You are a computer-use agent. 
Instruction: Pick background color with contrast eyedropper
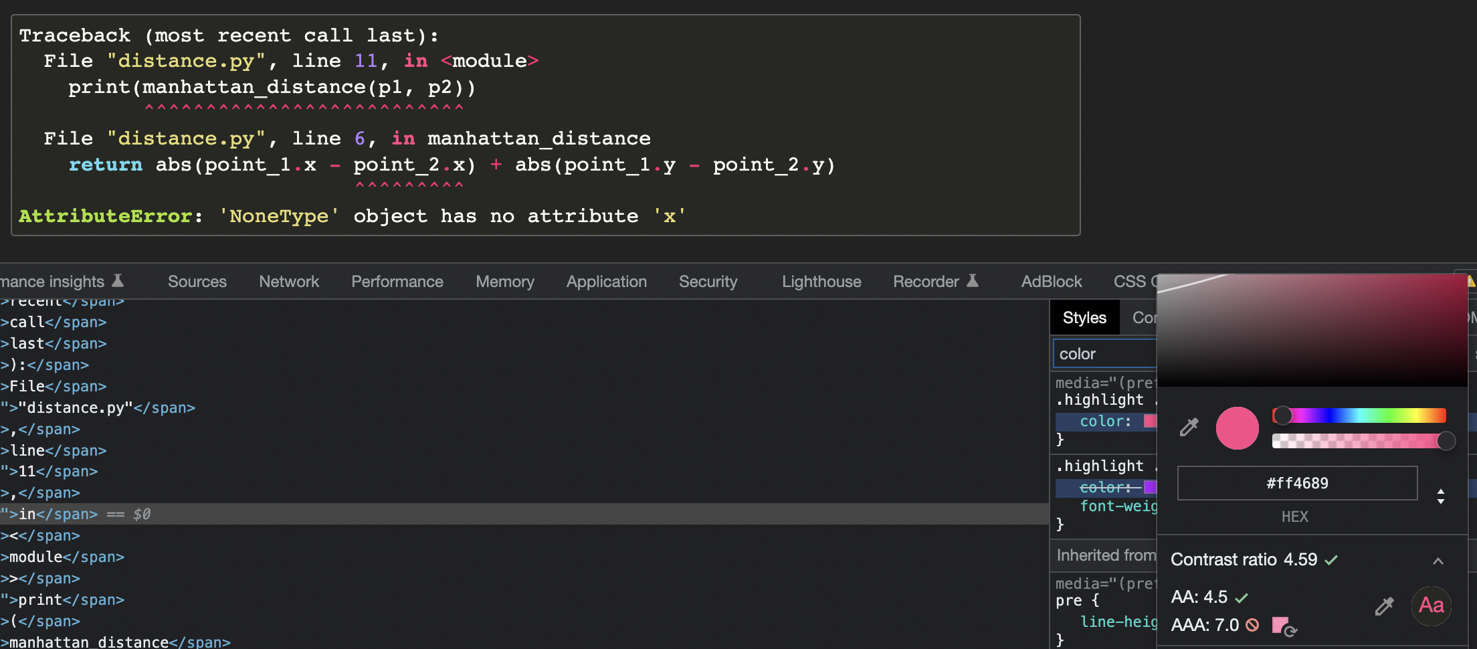click(x=1384, y=606)
